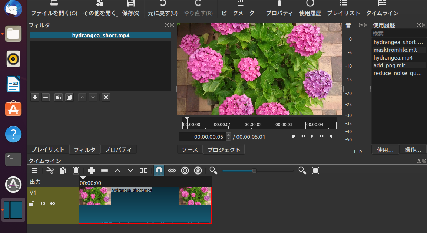The width and height of the screenshot is (427, 233).
Task: Hide the V1 track with the eye toggle
Action: tap(53, 203)
